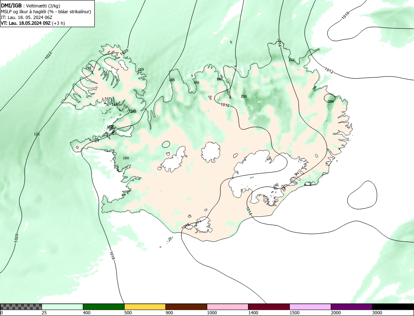Pick the dark green 400–500 legend swatch
This screenshot has width=414, height=316.
[x=103, y=306]
